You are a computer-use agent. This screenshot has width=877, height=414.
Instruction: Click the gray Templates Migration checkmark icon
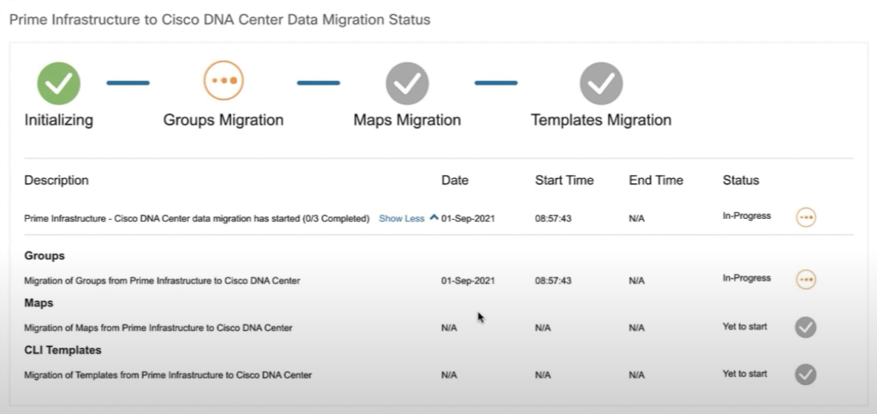[x=601, y=83]
